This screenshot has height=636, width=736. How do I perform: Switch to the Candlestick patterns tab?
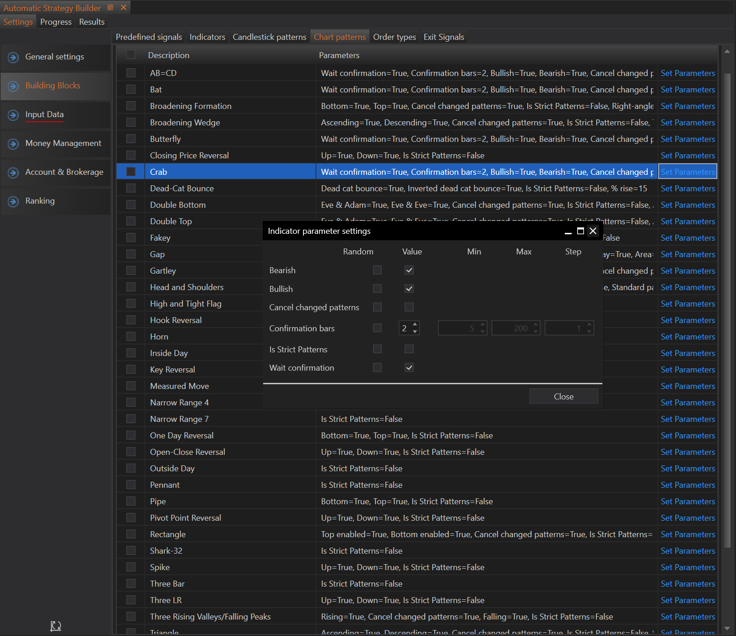click(269, 37)
